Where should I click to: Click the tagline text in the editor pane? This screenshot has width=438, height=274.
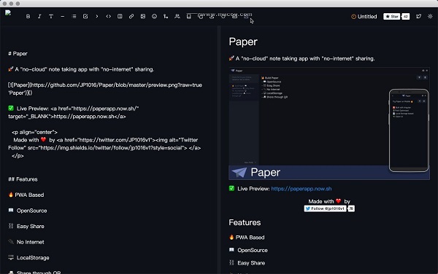tap(81, 69)
